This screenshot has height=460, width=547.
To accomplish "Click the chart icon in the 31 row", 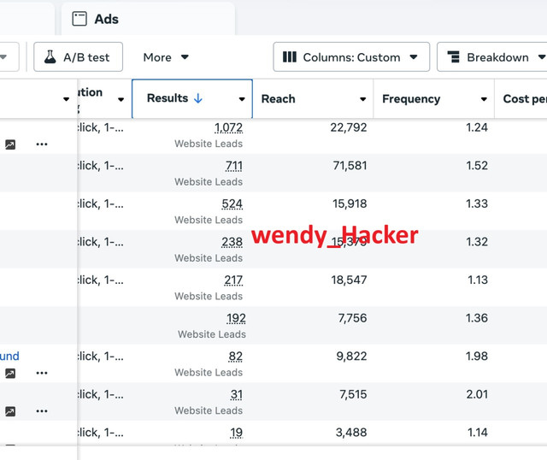I will pyautogui.click(x=10, y=411).
